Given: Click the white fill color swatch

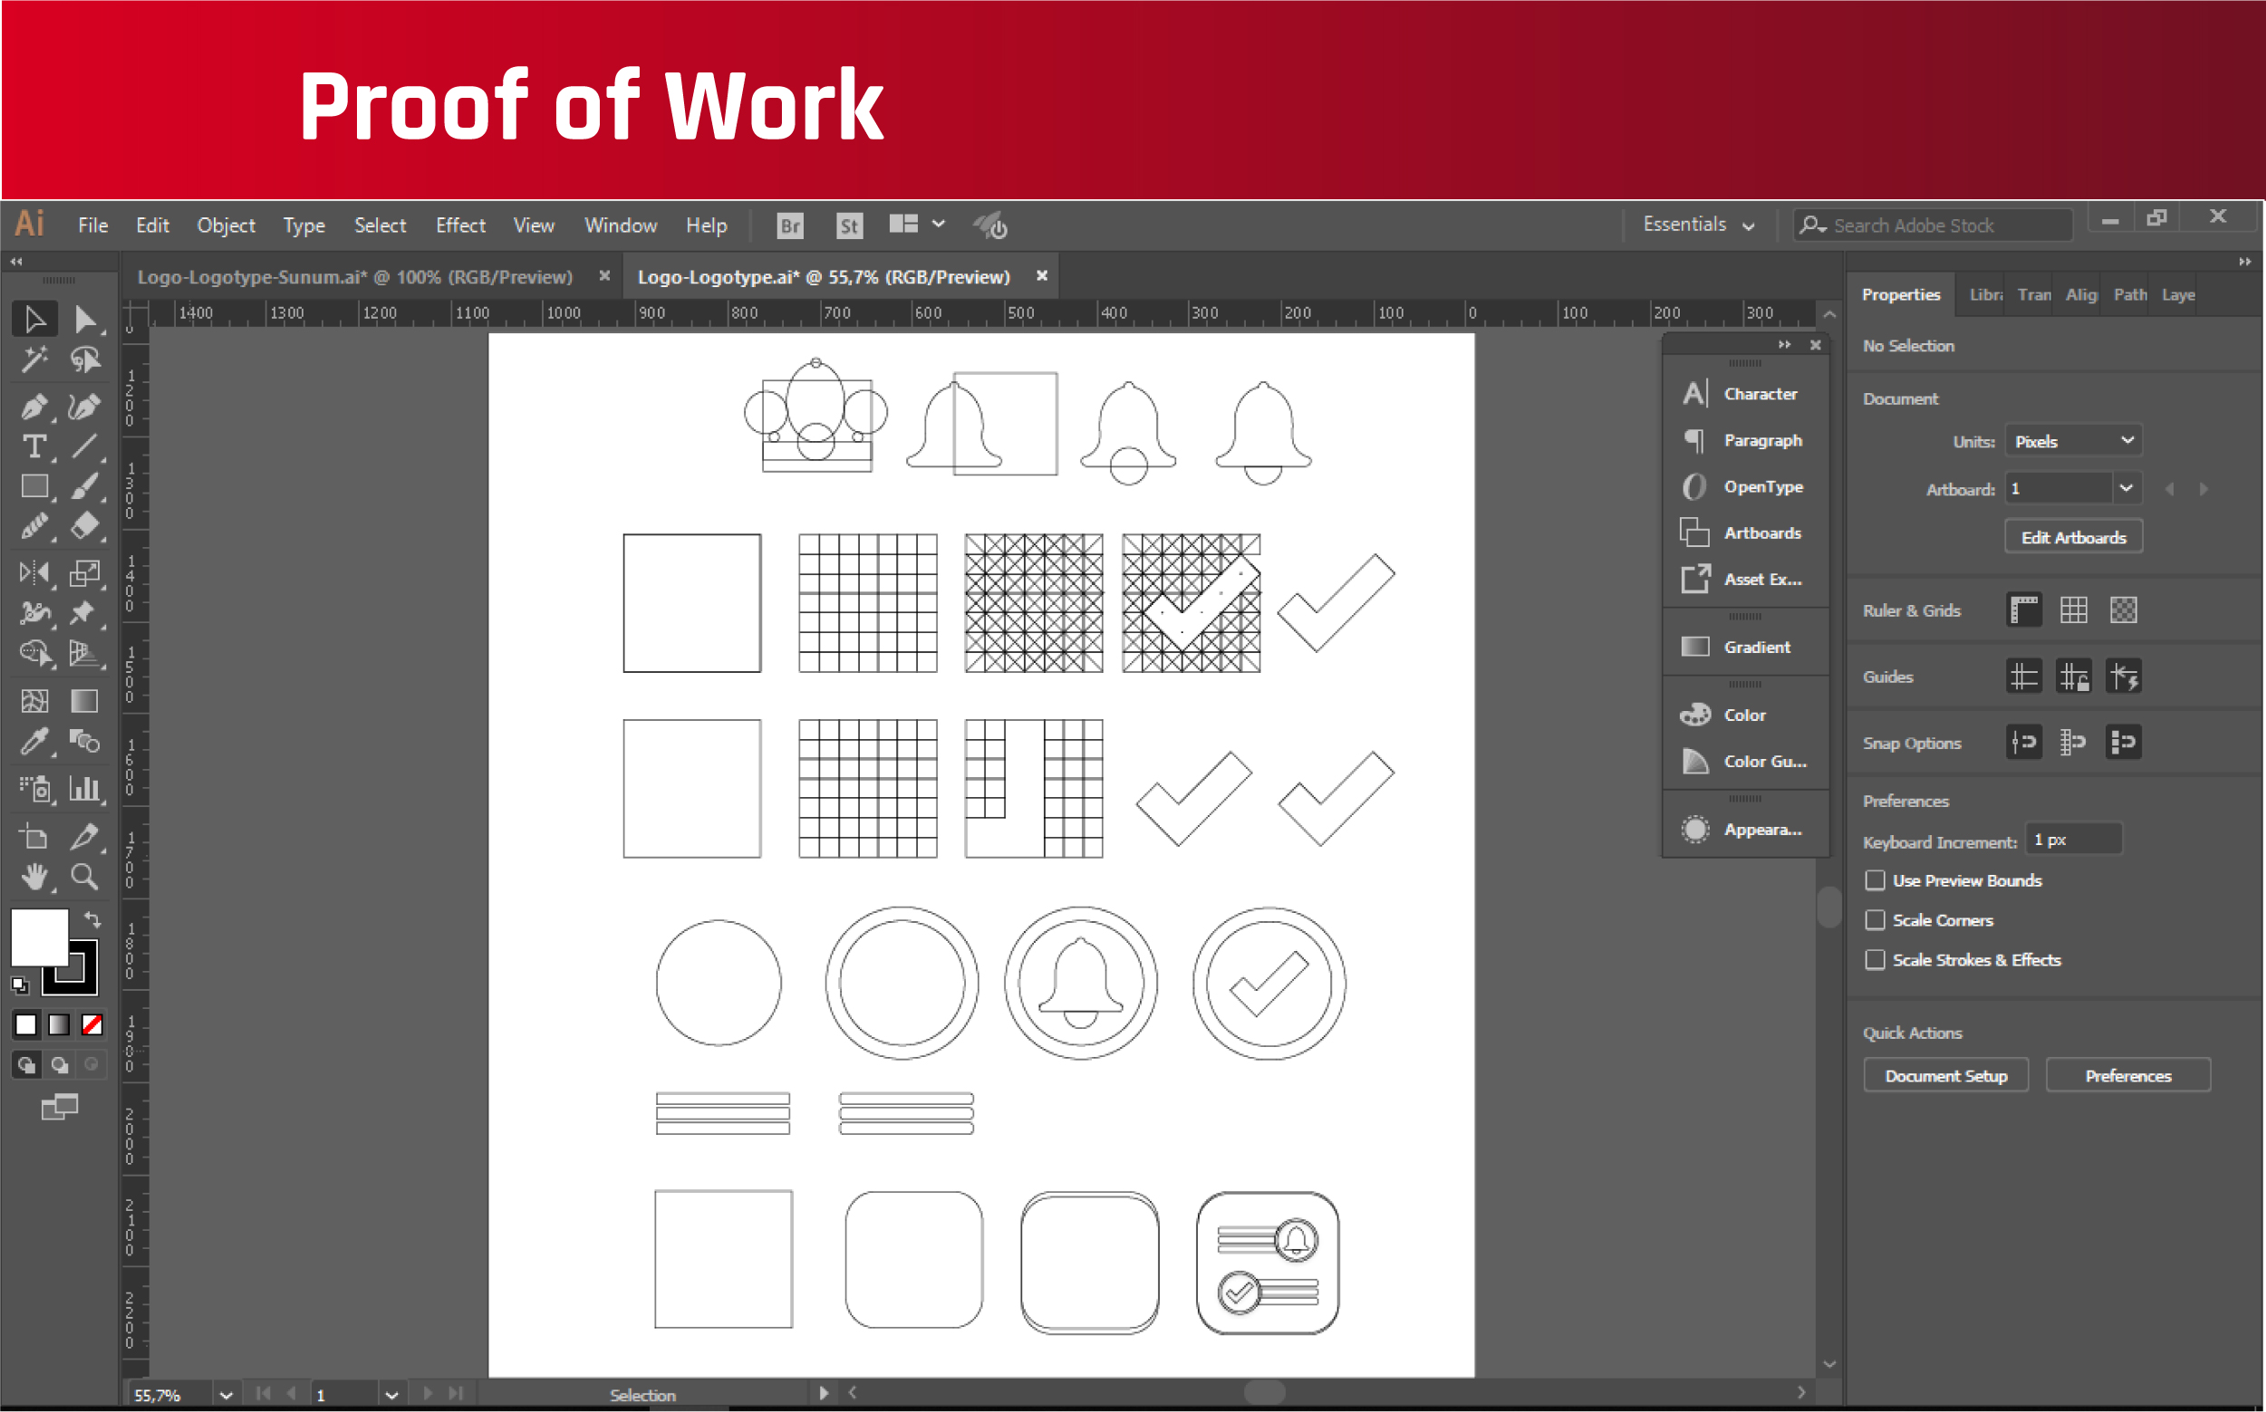Looking at the screenshot, I should 37,936.
